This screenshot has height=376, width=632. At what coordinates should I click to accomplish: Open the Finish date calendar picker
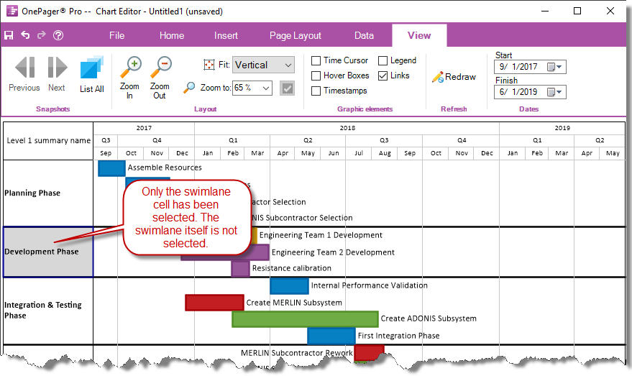tap(554, 92)
